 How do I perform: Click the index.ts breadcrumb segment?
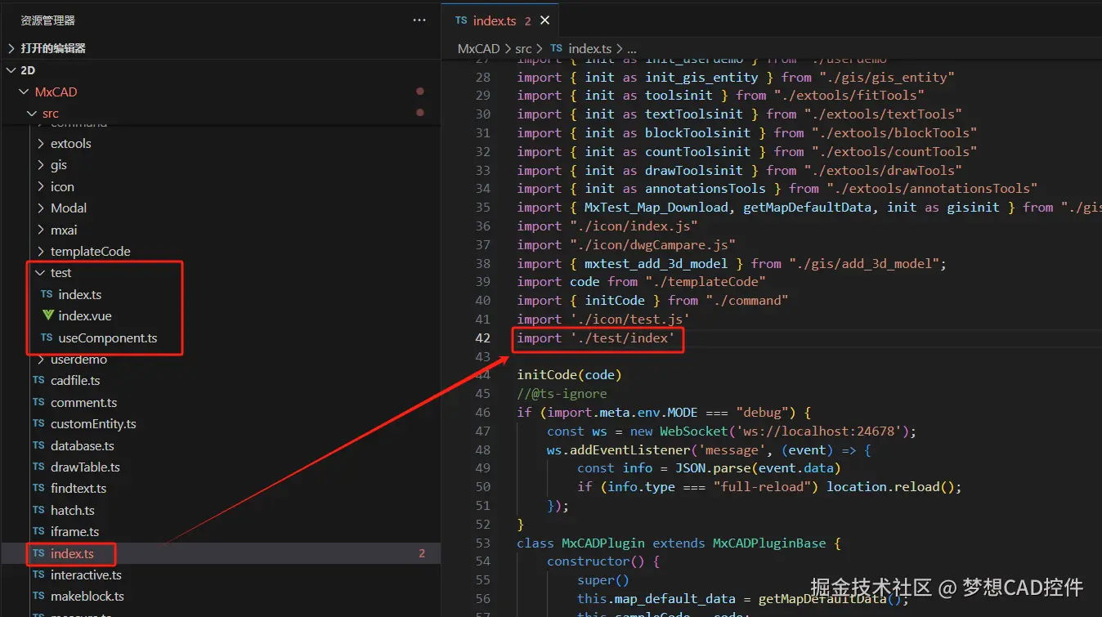(589, 49)
